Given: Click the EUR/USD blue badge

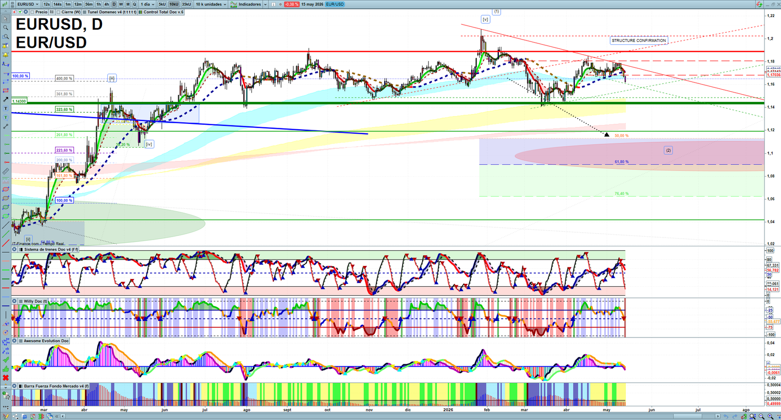Looking at the screenshot, I should (x=335, y=4).
